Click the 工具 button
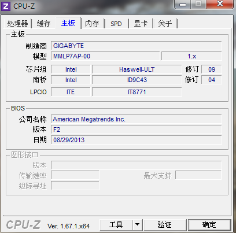 point(116,225)
